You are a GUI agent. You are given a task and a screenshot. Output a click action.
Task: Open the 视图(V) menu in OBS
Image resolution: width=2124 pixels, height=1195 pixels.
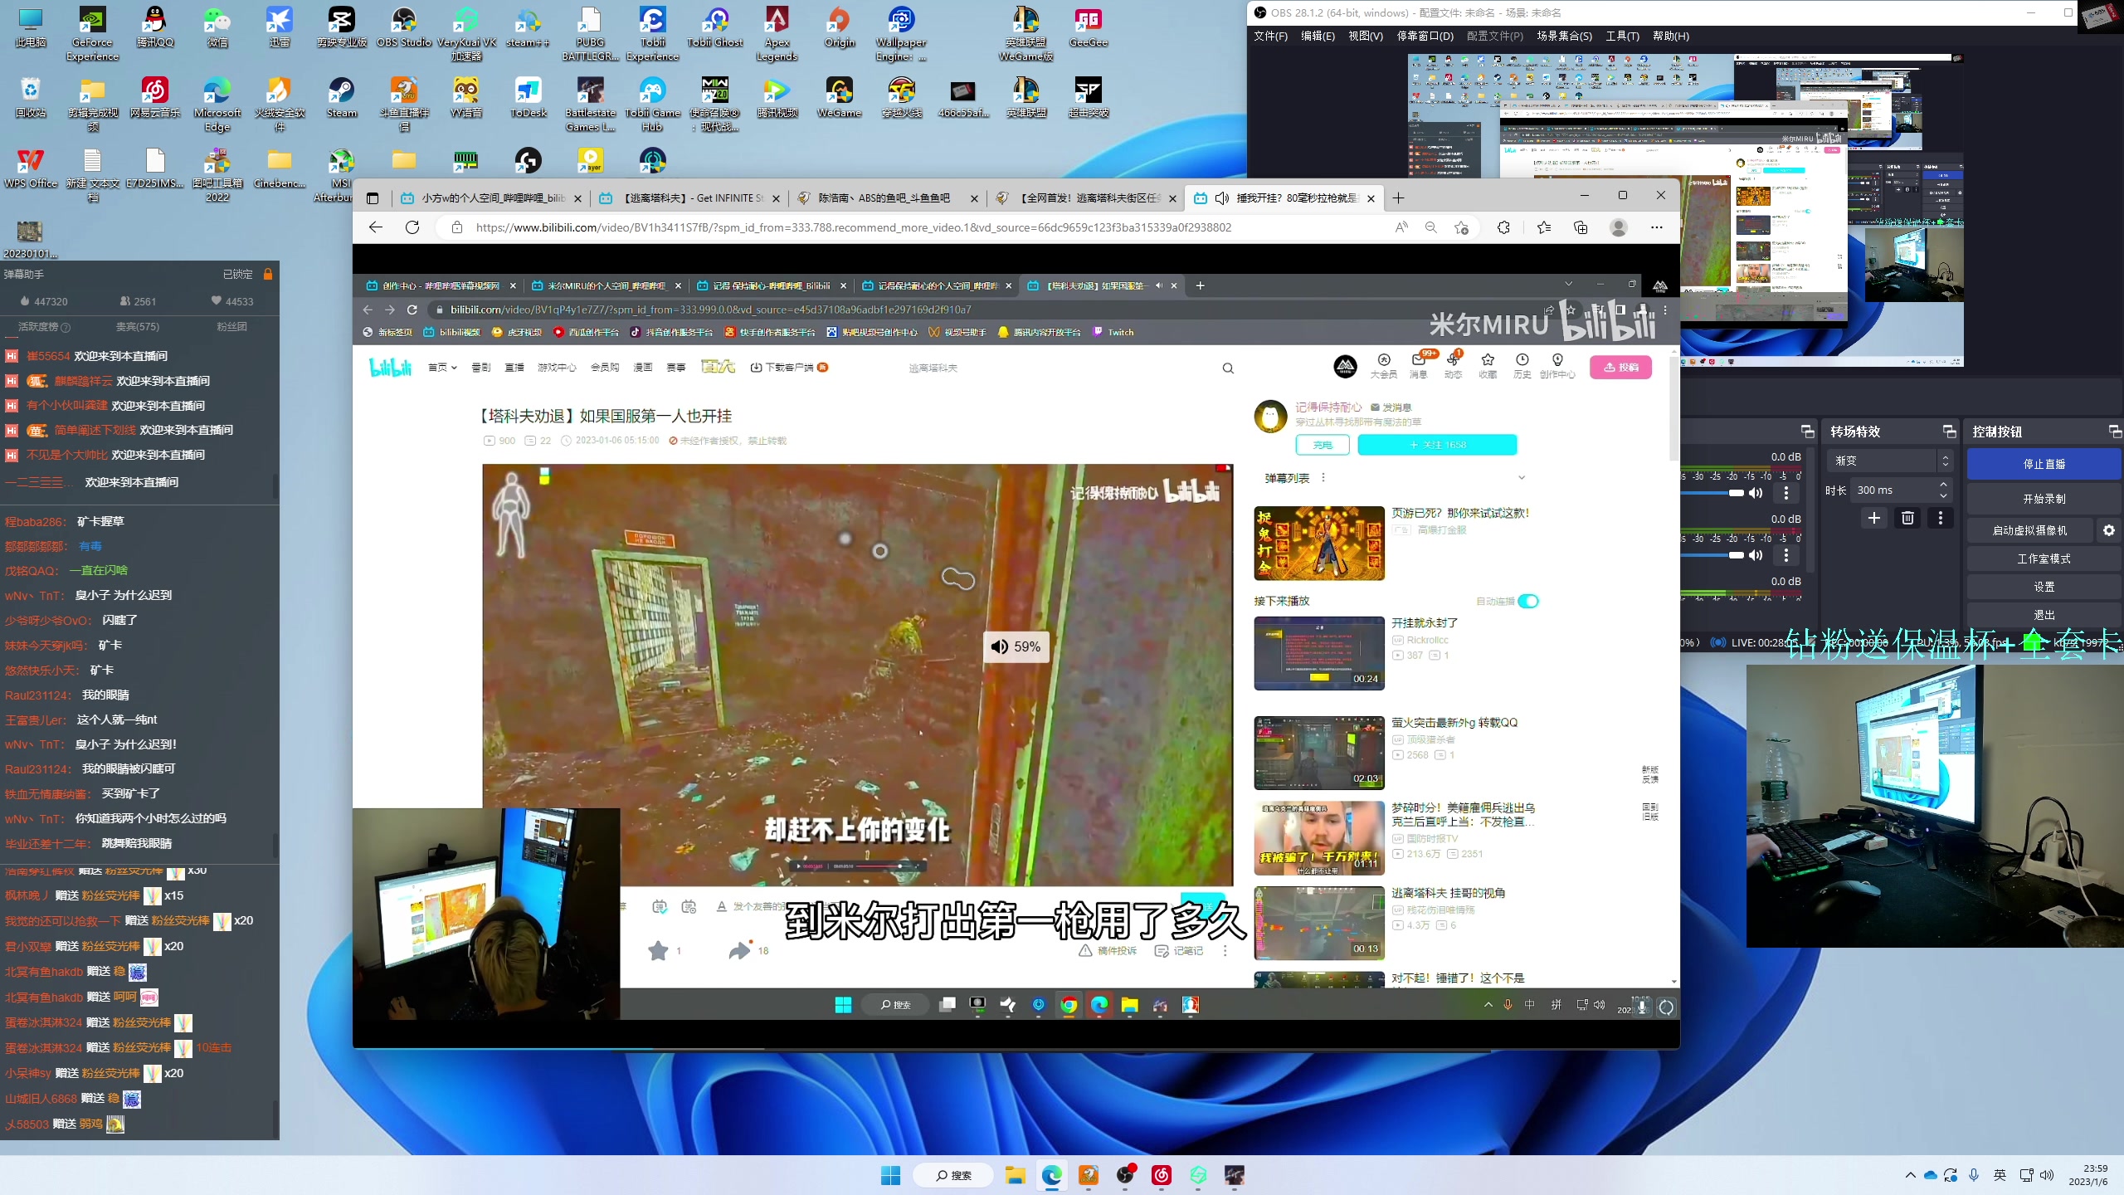[x=1365, y=36]
